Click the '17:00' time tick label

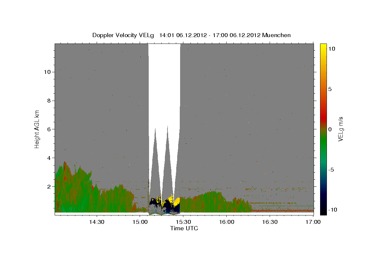[x=313, y=222]
